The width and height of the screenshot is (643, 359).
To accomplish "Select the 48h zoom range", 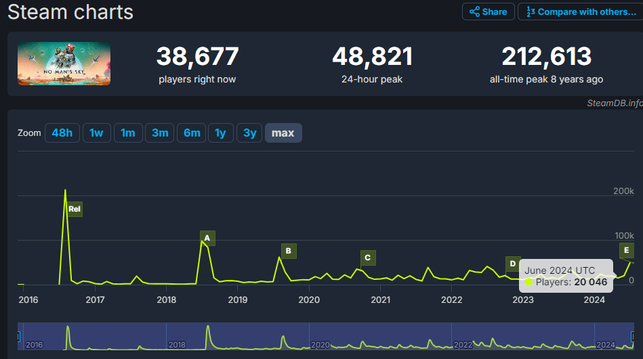I will (x=62, y=133).
